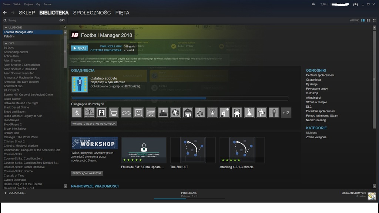Open FMInside FM18 Data Update workshop thumbnail

[x=144, y=150]
